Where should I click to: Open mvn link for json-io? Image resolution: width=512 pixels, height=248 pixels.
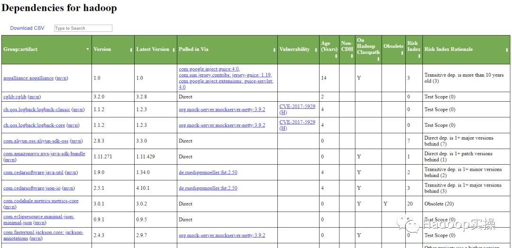[x=68, y=188]
